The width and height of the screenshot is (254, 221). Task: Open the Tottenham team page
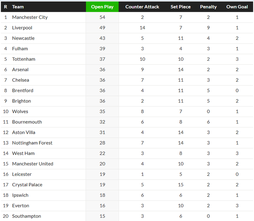(x=24, y=59)
